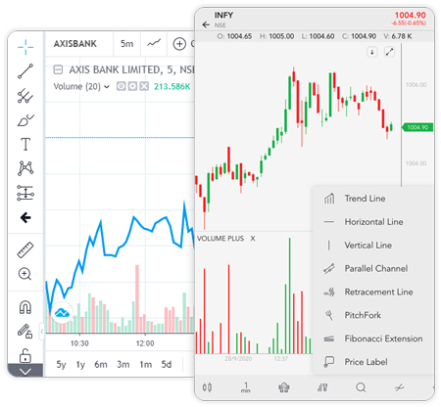Select the long position prediction tool
The height and width of the screenshot is (407, 441).
[25, 193]
